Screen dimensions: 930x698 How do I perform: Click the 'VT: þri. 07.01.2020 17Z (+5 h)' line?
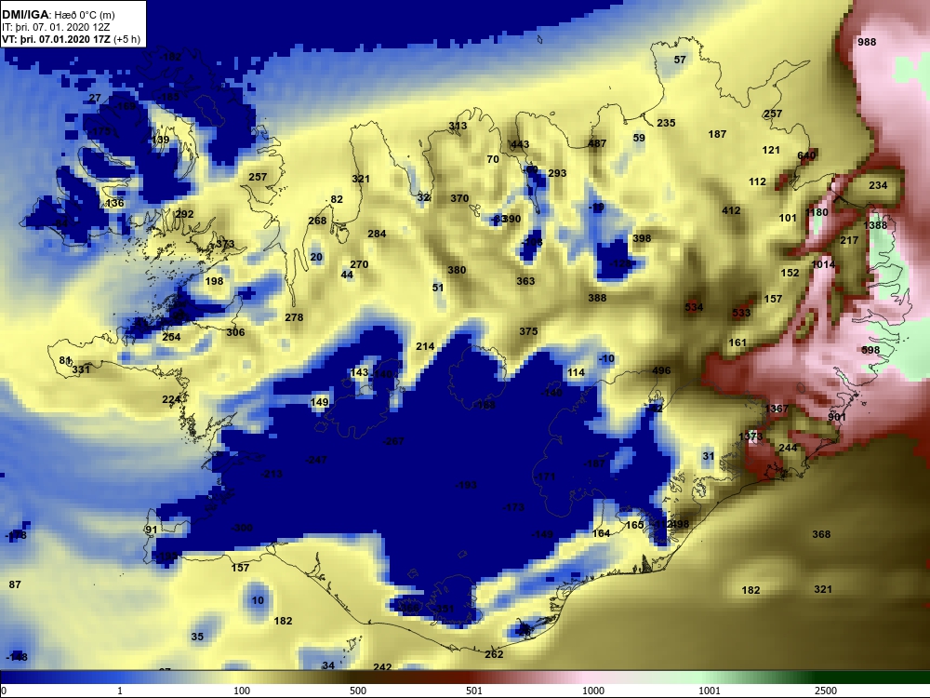pos(72,40)
